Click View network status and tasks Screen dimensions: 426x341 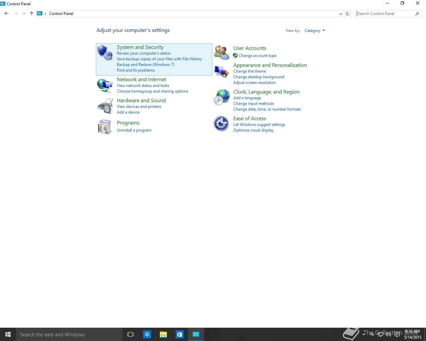143,86
